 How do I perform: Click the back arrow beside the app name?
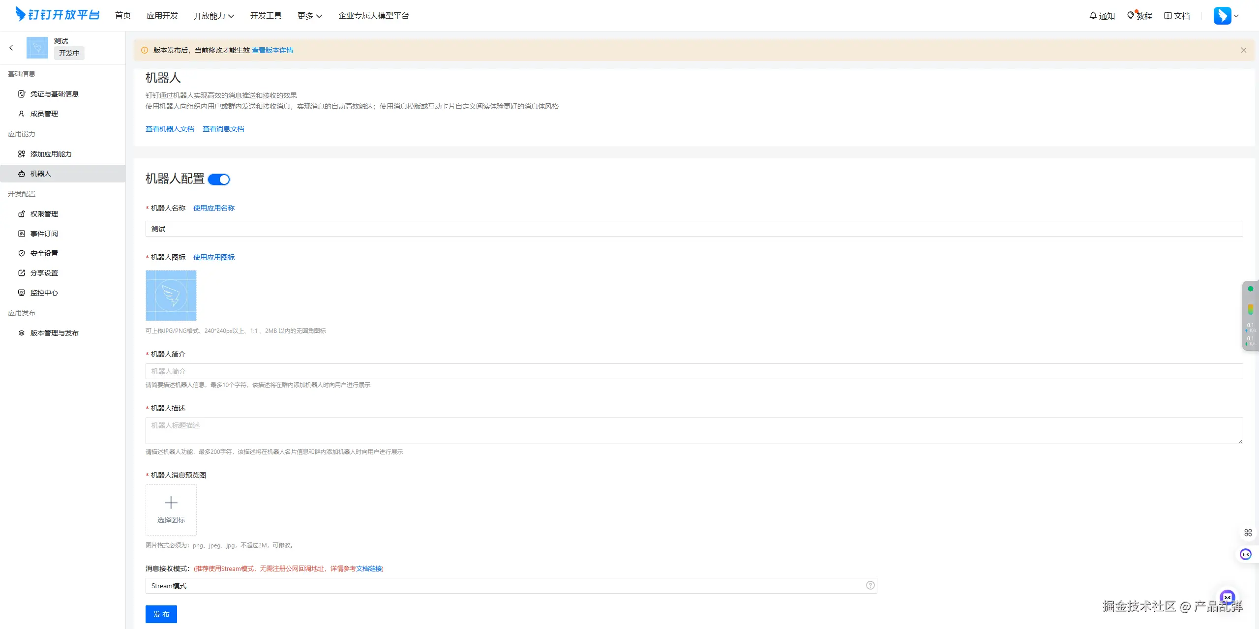tap(11, 48)
